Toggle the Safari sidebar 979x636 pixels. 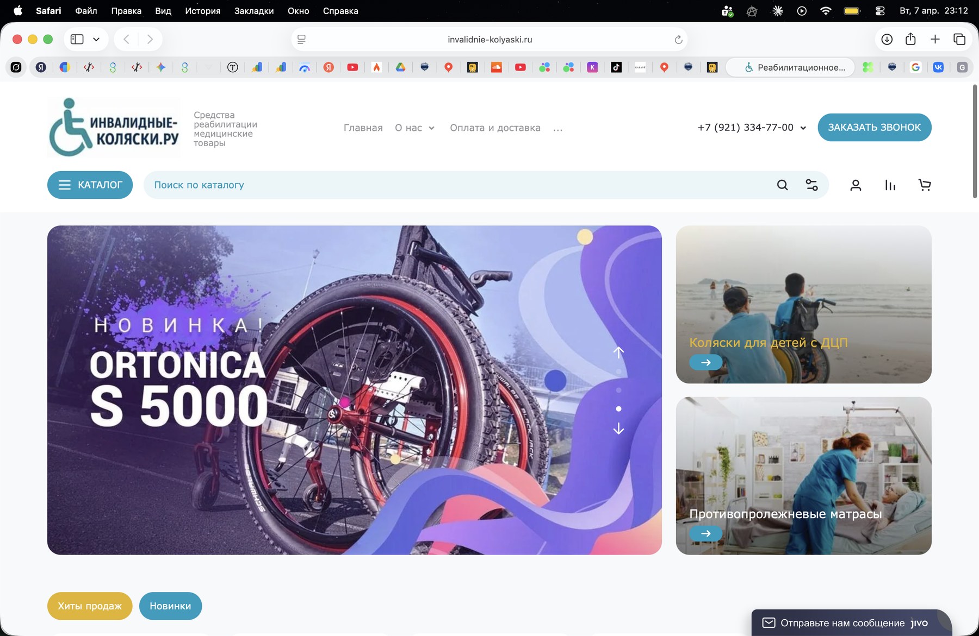pos(77,39)
